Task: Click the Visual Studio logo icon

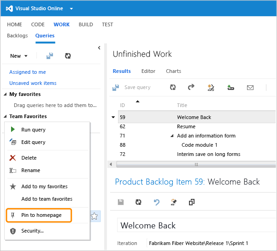Action: coord(9,8)
